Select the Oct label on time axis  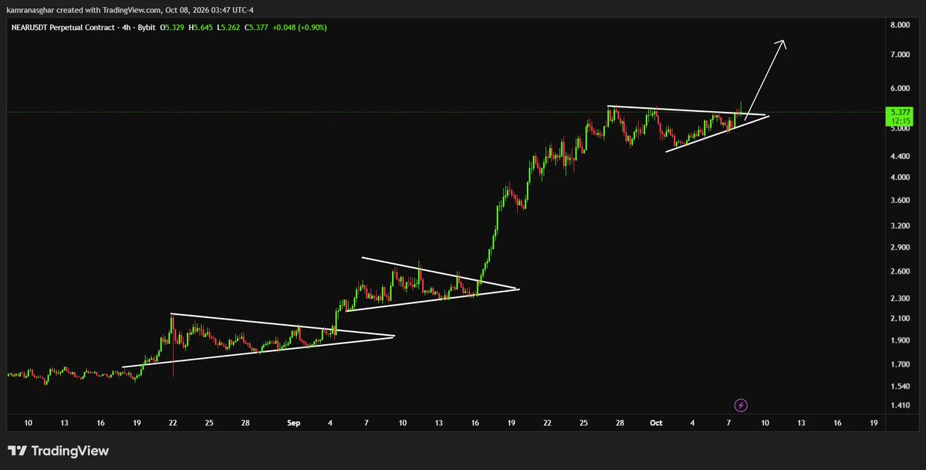656,423
